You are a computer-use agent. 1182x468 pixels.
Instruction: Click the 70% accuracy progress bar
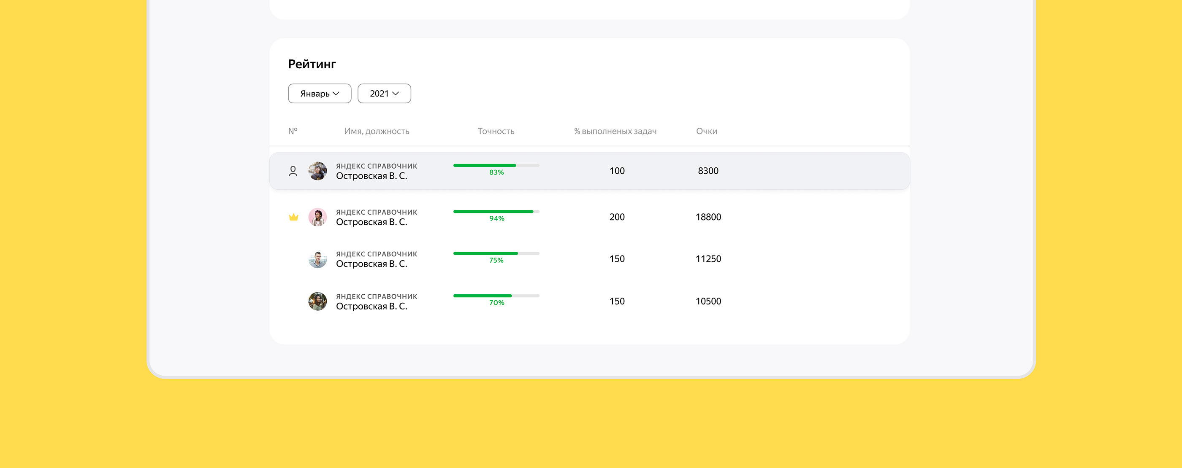tap(496, 296)
